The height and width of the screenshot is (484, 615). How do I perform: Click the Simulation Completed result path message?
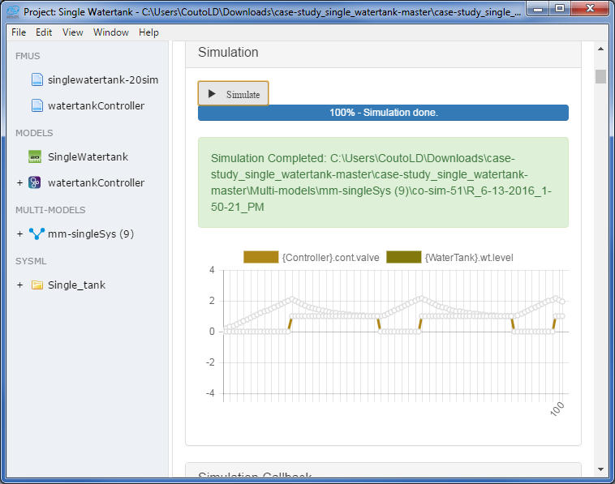point(383,182)
